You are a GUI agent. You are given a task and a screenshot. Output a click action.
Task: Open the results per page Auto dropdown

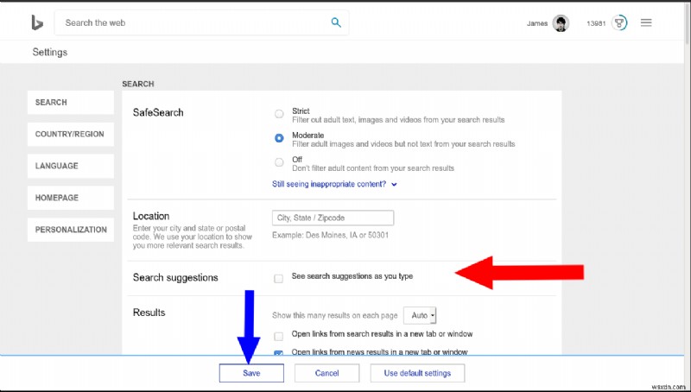420,315
